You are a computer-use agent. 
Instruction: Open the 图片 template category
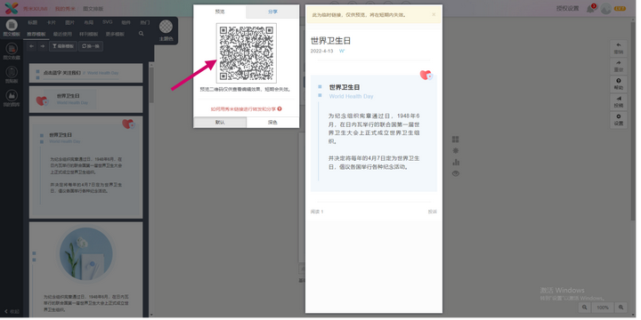[70, 22]
